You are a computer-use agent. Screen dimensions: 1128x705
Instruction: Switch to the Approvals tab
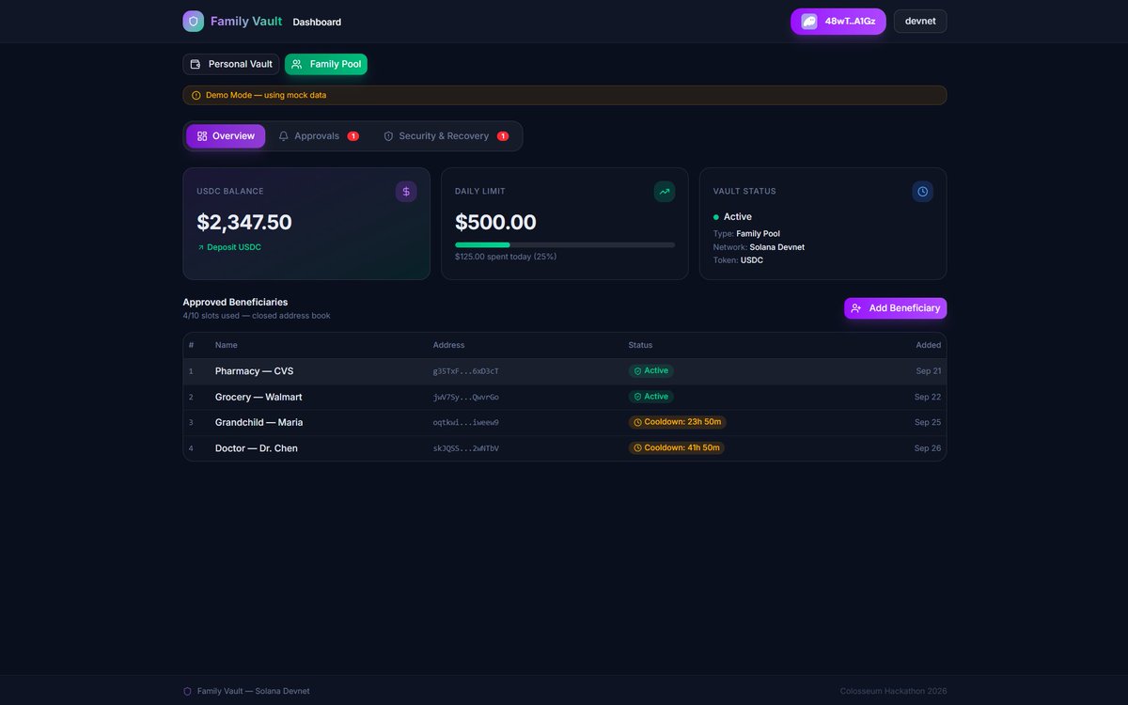[319, 136]
